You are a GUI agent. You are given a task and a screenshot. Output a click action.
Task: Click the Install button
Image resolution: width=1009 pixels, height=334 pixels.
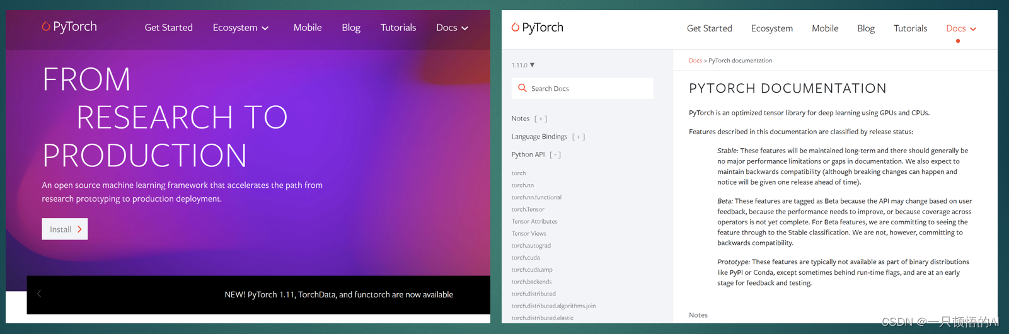[x=65, y=229]
